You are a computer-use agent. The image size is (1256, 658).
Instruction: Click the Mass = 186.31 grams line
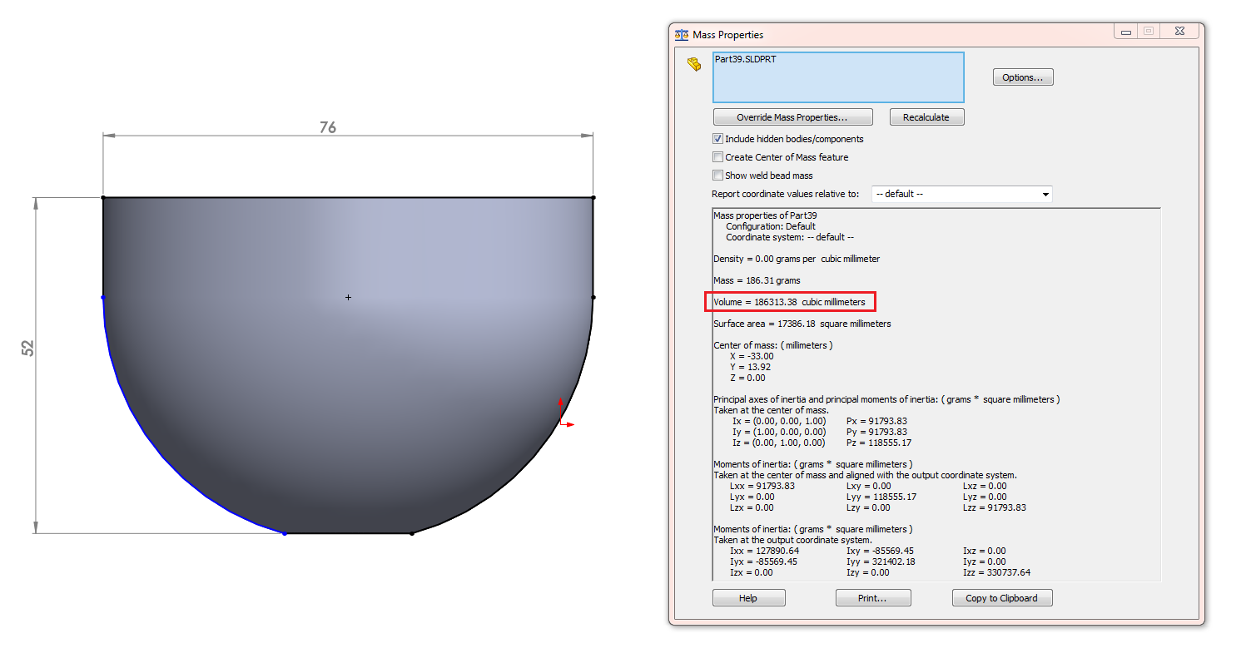pos(757,280)
